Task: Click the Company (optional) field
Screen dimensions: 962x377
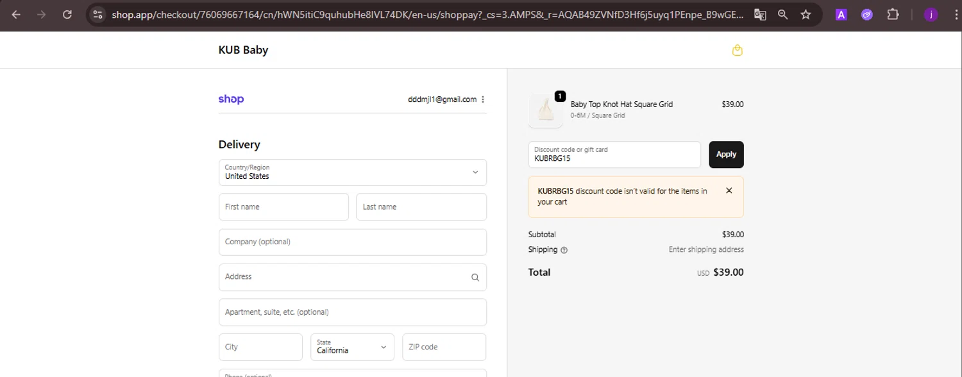Action: (353, 242)
